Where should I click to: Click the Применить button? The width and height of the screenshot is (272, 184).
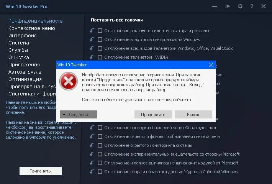tap(41, 171)
